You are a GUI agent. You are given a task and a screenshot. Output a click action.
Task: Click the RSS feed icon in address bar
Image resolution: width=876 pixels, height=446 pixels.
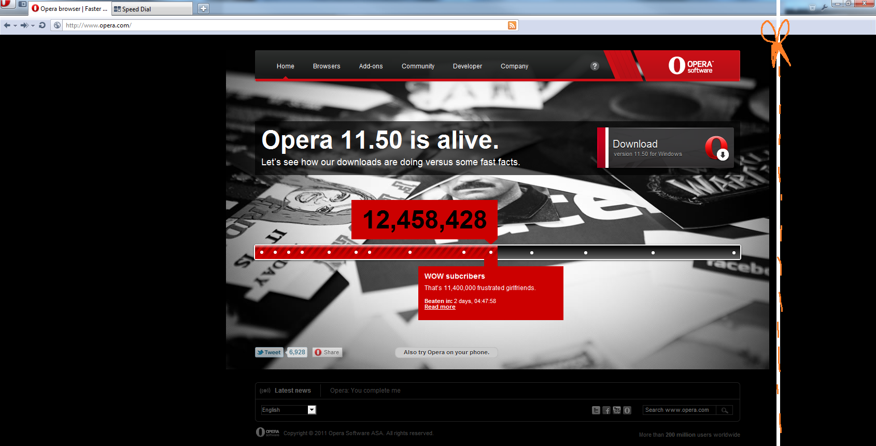point(512,25)
